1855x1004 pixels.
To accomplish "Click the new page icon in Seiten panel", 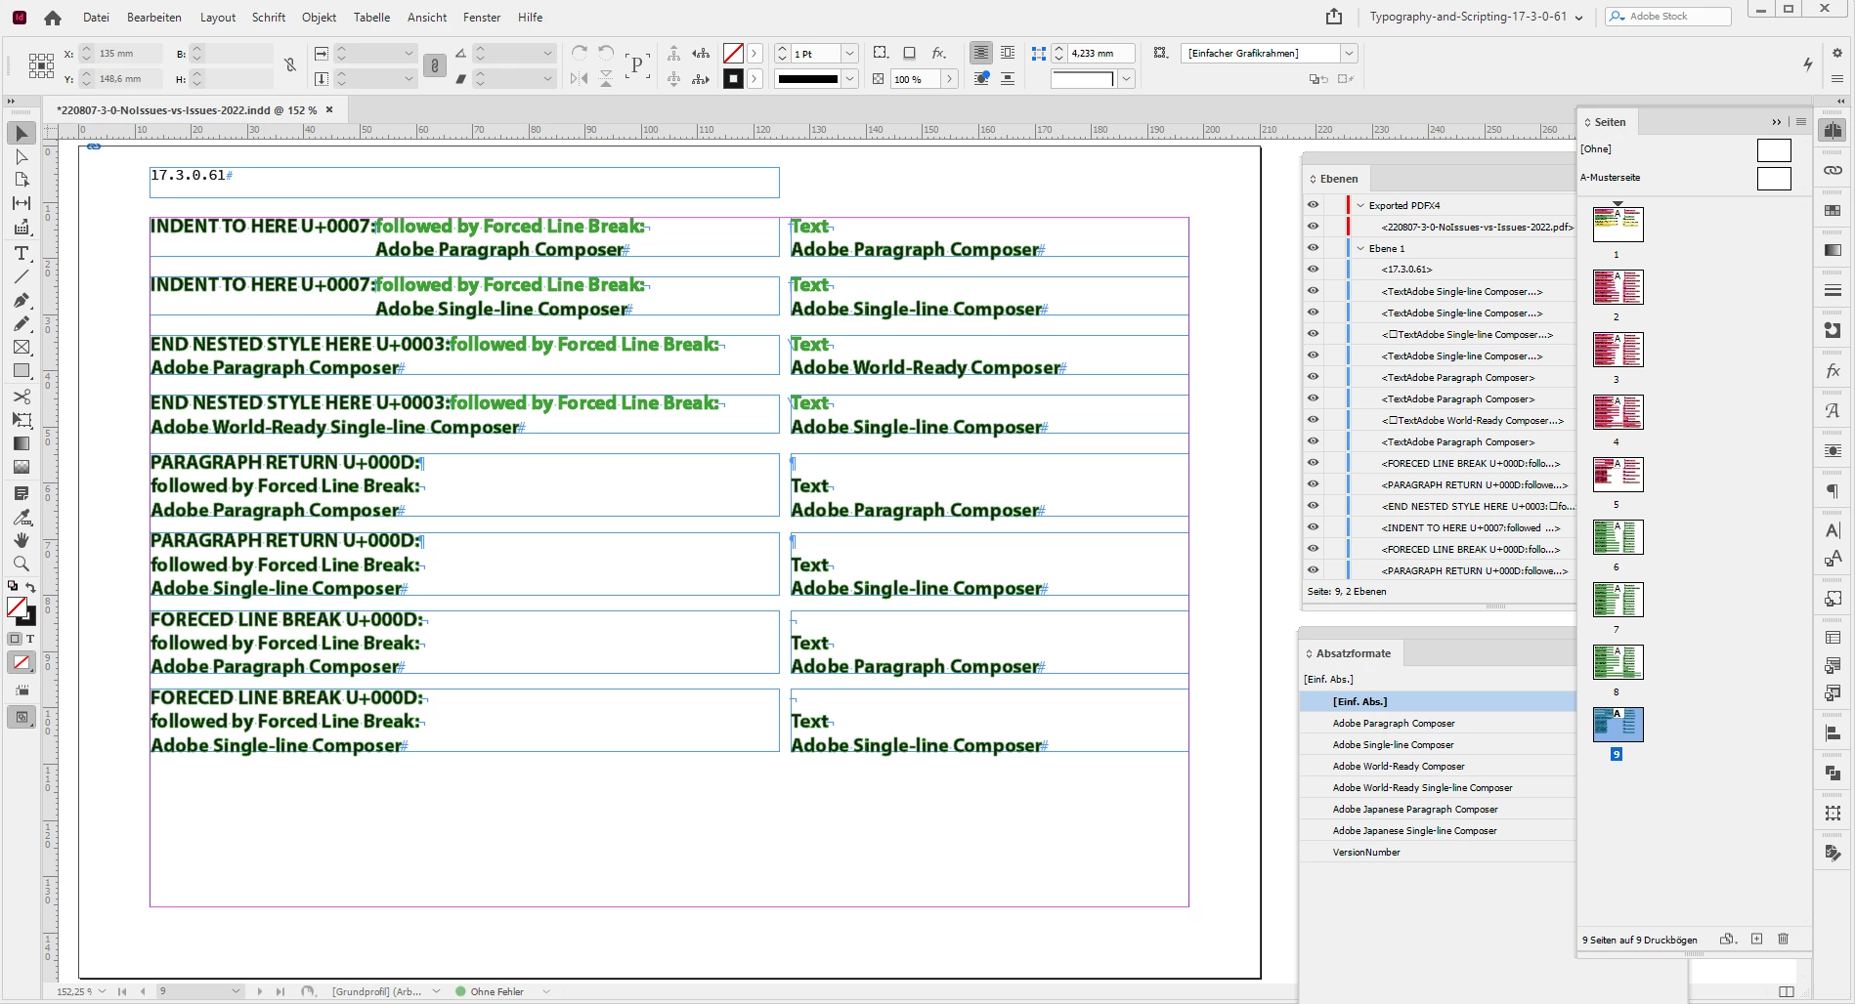I will coord(1756,939).
